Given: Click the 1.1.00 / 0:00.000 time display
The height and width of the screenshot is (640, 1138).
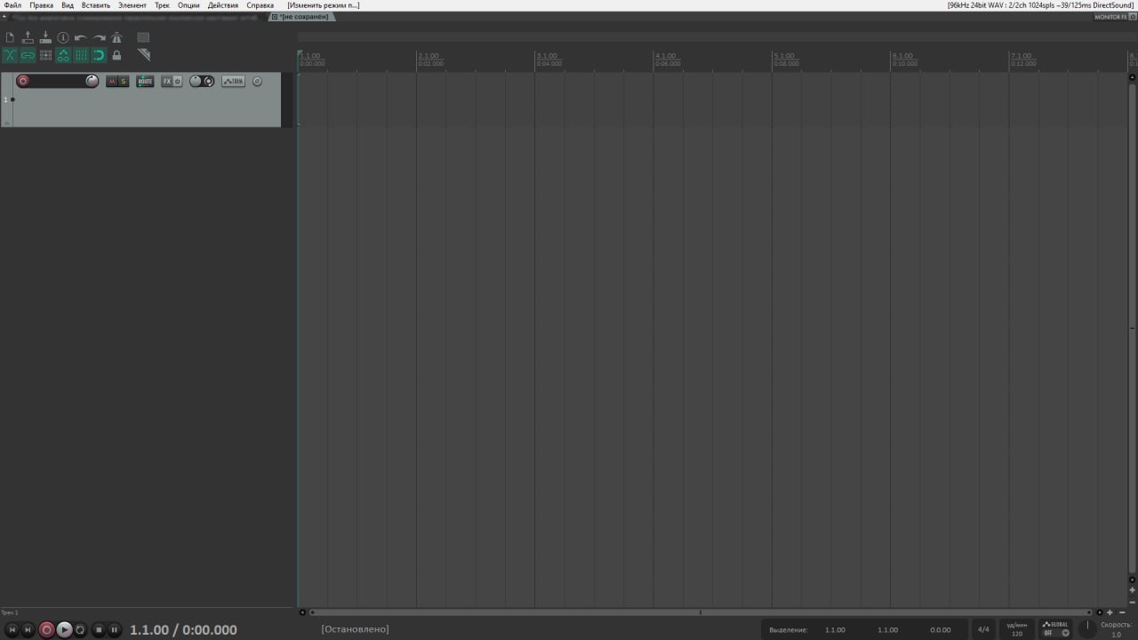Looking at the screenshot, I should click(x=183, y=629).
